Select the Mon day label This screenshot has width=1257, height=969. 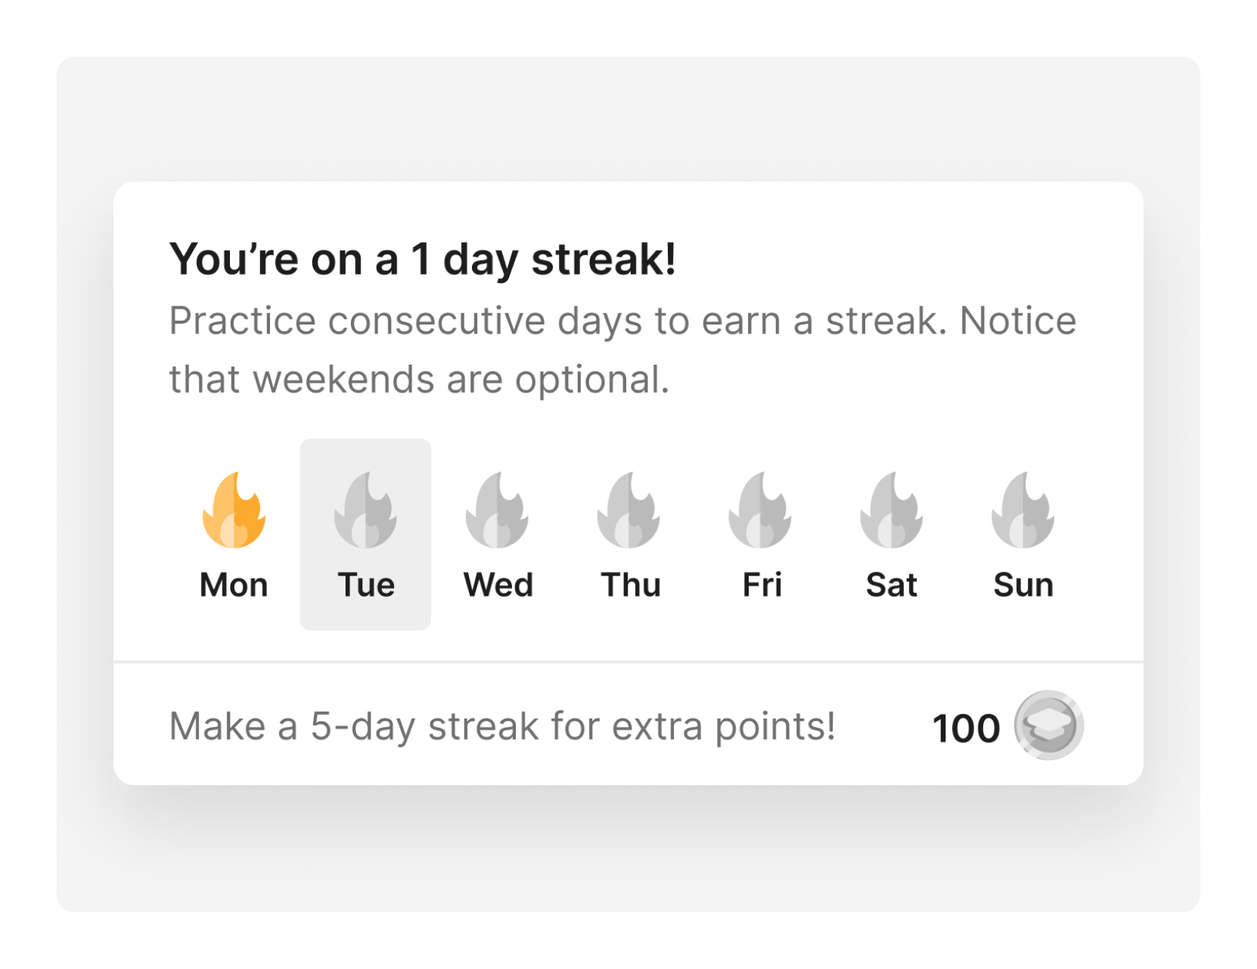[x=234, y=585]
